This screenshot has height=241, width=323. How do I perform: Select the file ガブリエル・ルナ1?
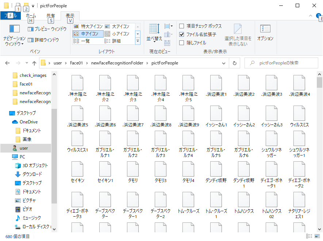105,145
